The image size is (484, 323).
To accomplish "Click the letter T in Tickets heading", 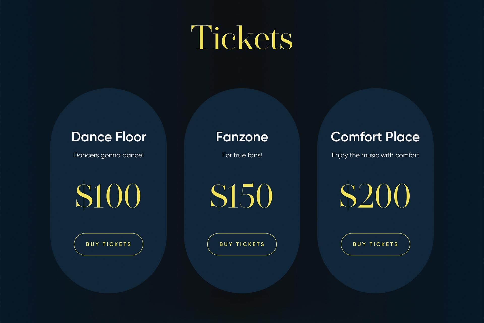I will coord(201,37).
